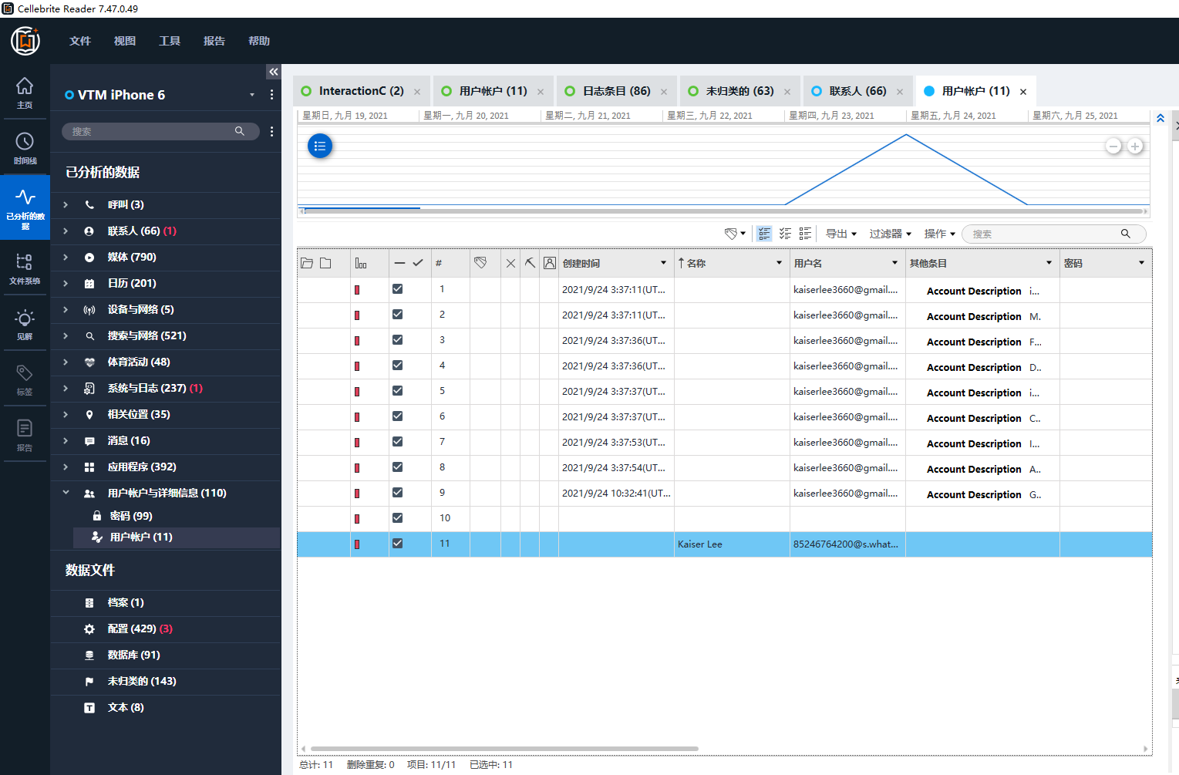This screenshot has height=775, width=1179.
Task: Select the checklist view icon in toolbar
Action: coord(785,234)
